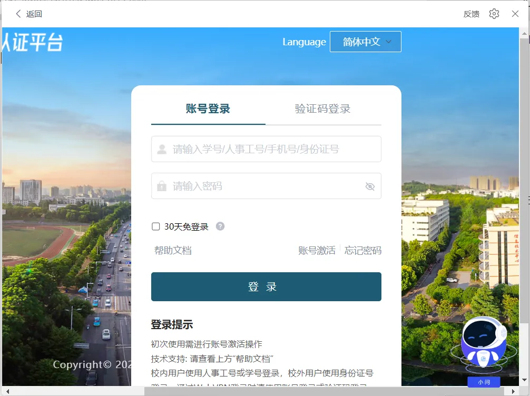Click the horizontal scrollbar left arrow

point(7,391)
